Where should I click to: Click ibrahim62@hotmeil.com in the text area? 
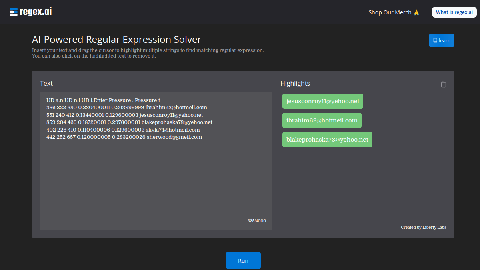click(176, 107)
